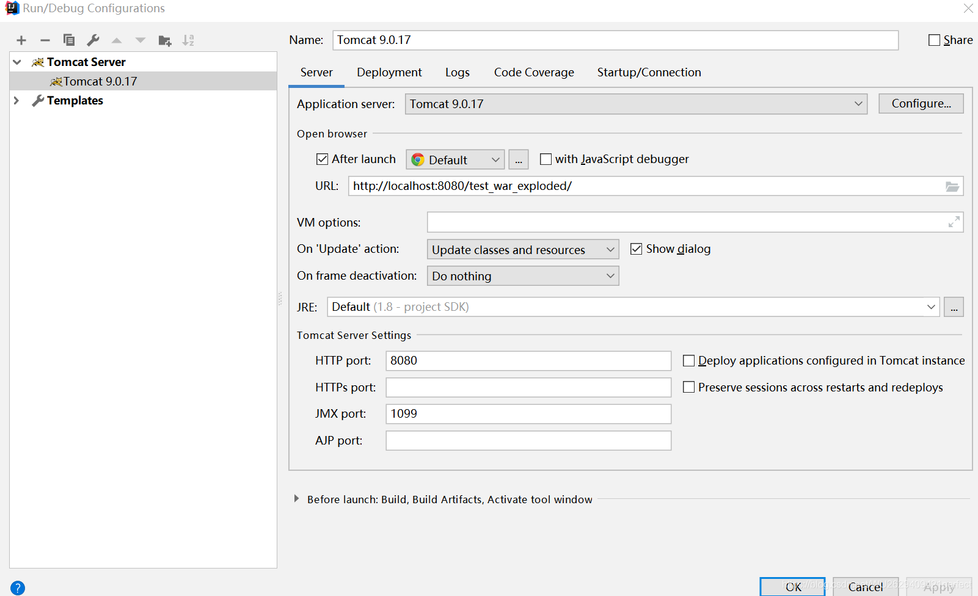This screenshot has height=596, width=978.
Task: Sort configurations alphabetically icon
Action: tap(188, 40)
